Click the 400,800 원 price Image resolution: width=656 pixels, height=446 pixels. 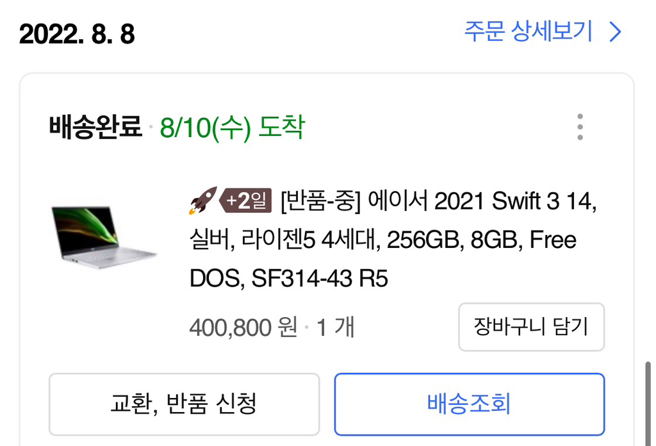pyautogui.click(x=243, y=328)
